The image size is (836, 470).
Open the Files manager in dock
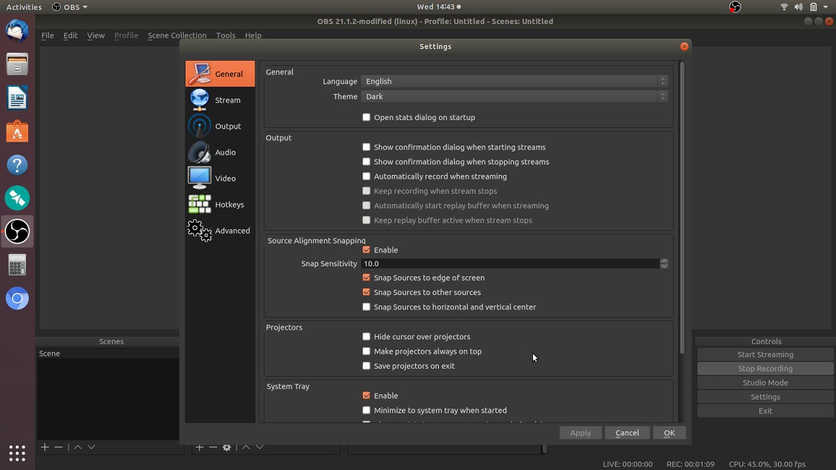click(x=17, y=64)
